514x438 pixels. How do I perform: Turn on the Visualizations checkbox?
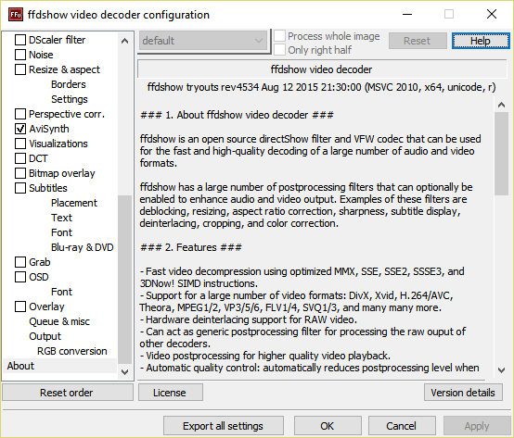pos(20,144)
